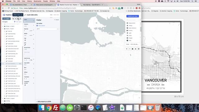Click the duplicate layer icon in layer toolbar

click(13, 19)
